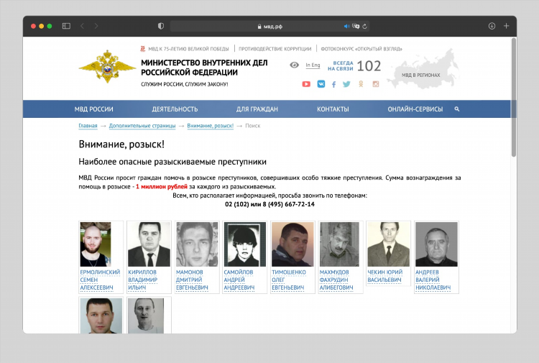Click the search magnifier in navigation bar
Viewport: 539px width, 363px height.
pos(457,109)
